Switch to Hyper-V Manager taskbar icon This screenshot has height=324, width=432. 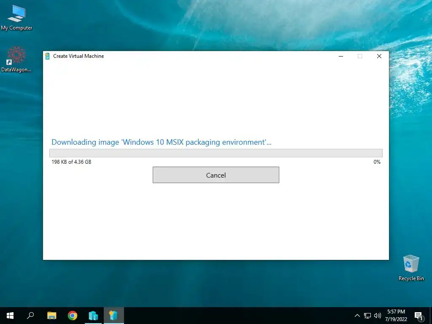coord(93,316)
